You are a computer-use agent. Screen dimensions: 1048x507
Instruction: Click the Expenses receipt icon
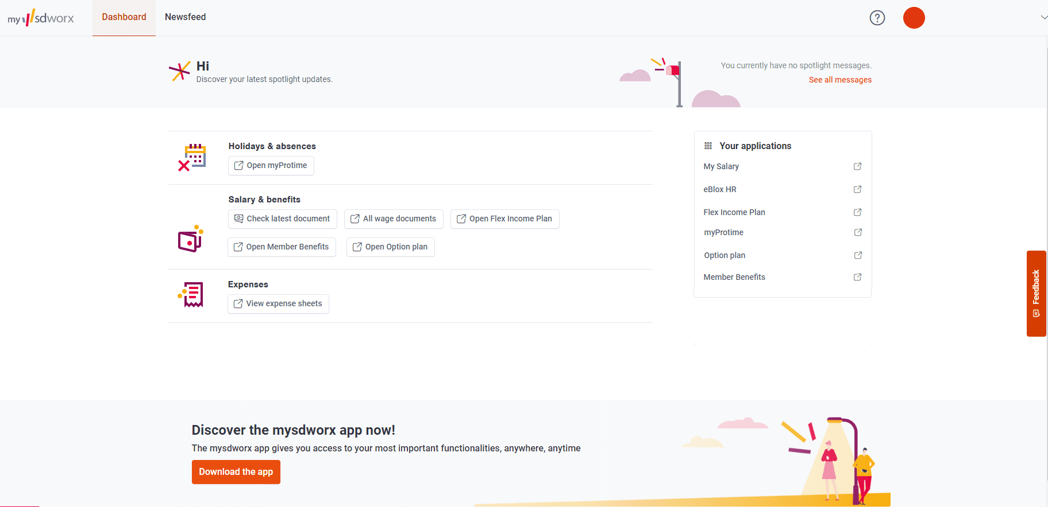(x=191, y=294)
